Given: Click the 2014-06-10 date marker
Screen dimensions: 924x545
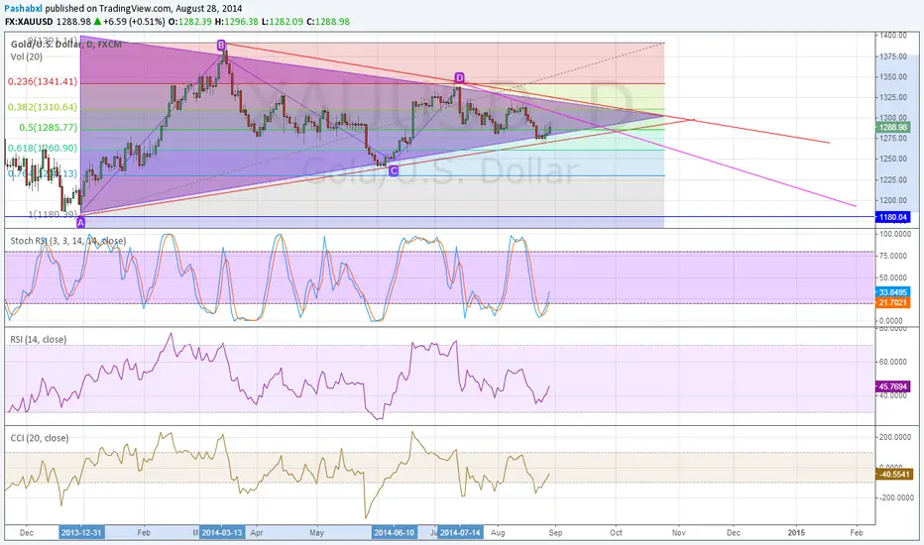Looking at the screenshot, I should [x=395, y=533].
